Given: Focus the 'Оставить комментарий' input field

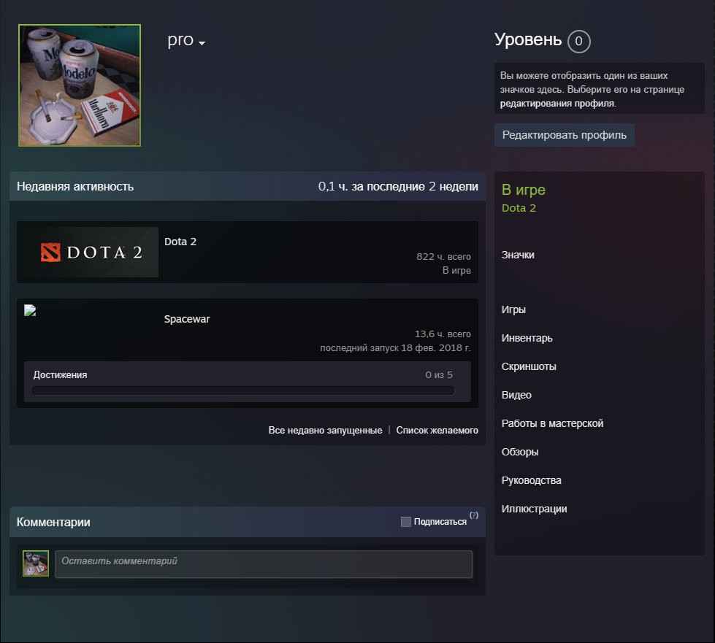Looking at the screenshot, I should pos(264,564).
